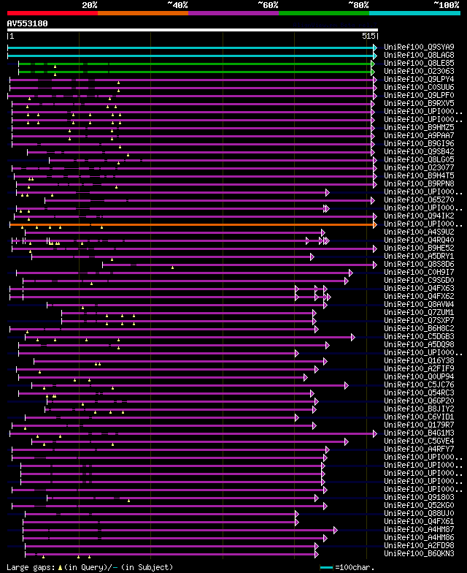Select the UniRef100_A9PAA7 text
The image size is (467, 573).
[x=419, y=136]
